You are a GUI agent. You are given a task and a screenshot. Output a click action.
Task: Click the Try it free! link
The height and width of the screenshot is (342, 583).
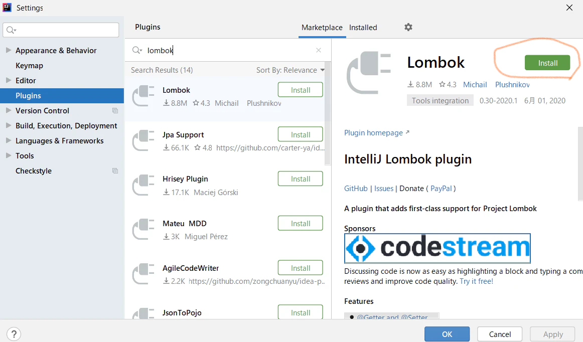(x=476, y=281)
